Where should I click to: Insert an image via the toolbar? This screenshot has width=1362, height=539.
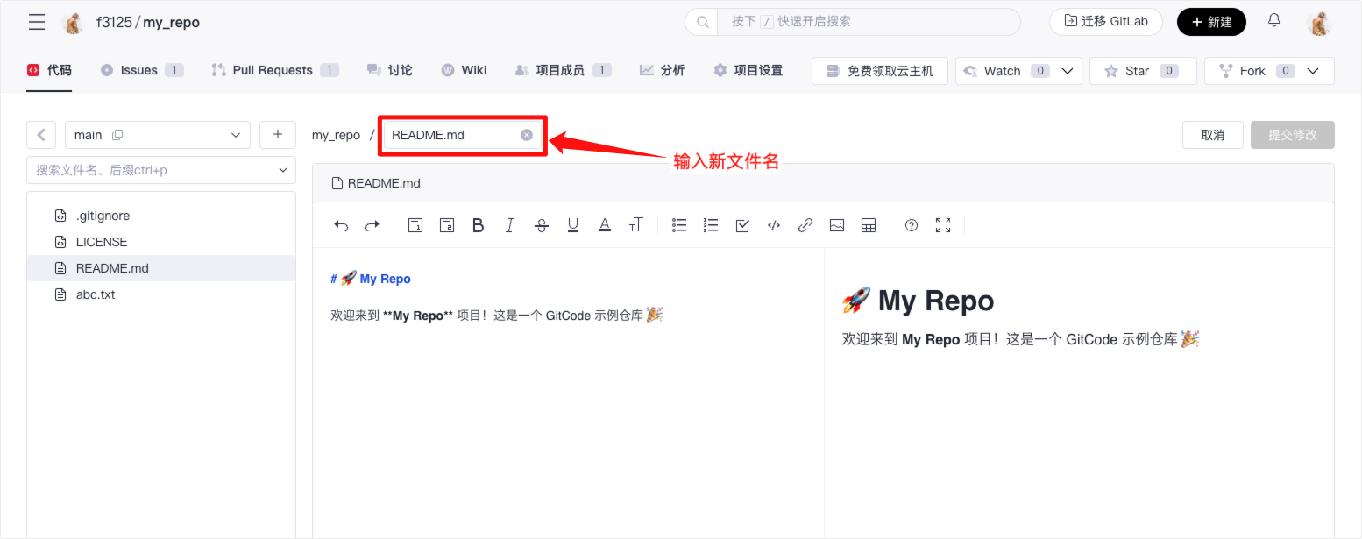(x=837, y=226)
